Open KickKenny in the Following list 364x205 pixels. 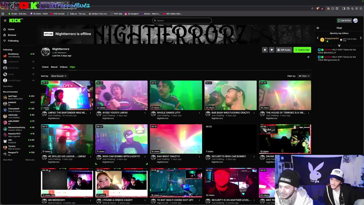click(18, 55)
